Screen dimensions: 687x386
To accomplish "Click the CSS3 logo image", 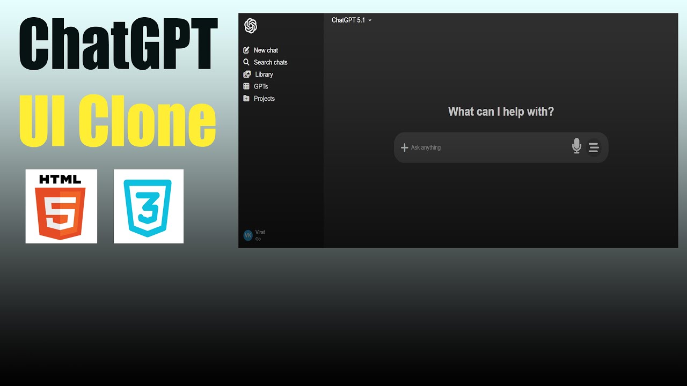I will click(x=149, y=206).
